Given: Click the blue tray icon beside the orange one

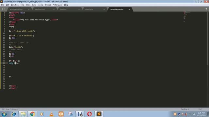Looking at the screenshot, I should tap(179, 114).
